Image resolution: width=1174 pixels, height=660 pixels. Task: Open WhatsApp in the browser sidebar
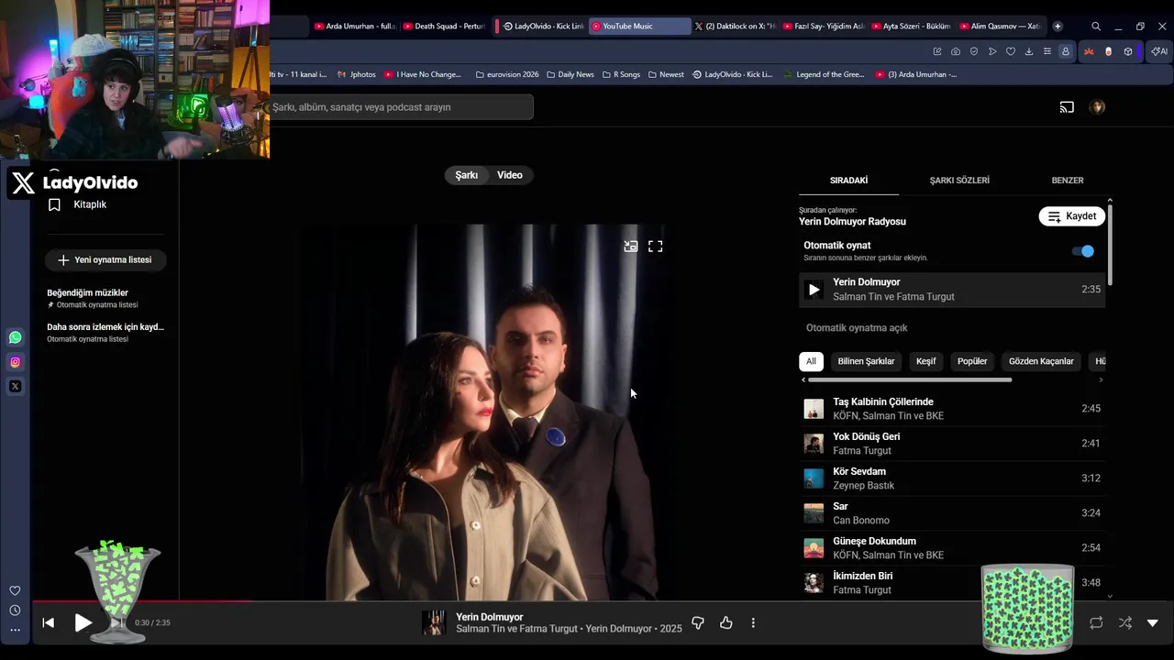(x=15, y=337)
